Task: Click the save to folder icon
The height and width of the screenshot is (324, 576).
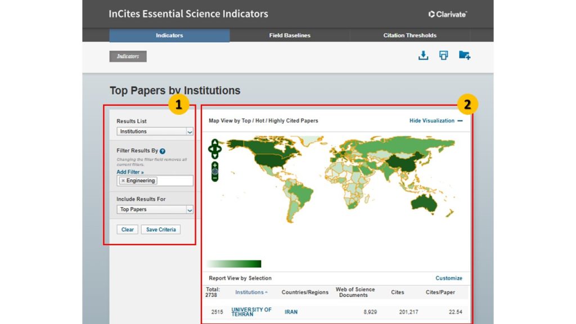Action: point(464,56)
